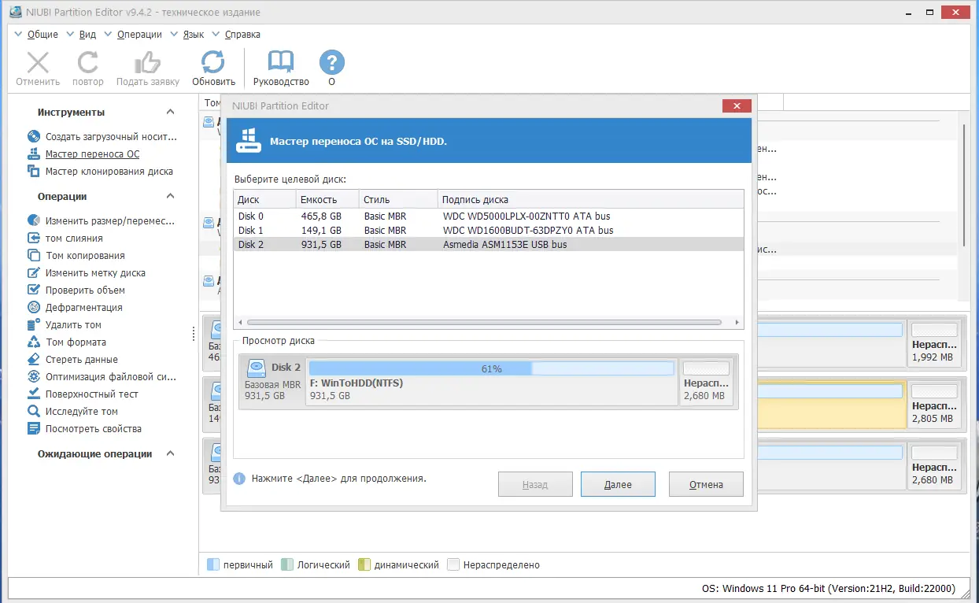Open the Язык menu
Image resolution: width=979 pixels, height=603 pixels.
193,35
